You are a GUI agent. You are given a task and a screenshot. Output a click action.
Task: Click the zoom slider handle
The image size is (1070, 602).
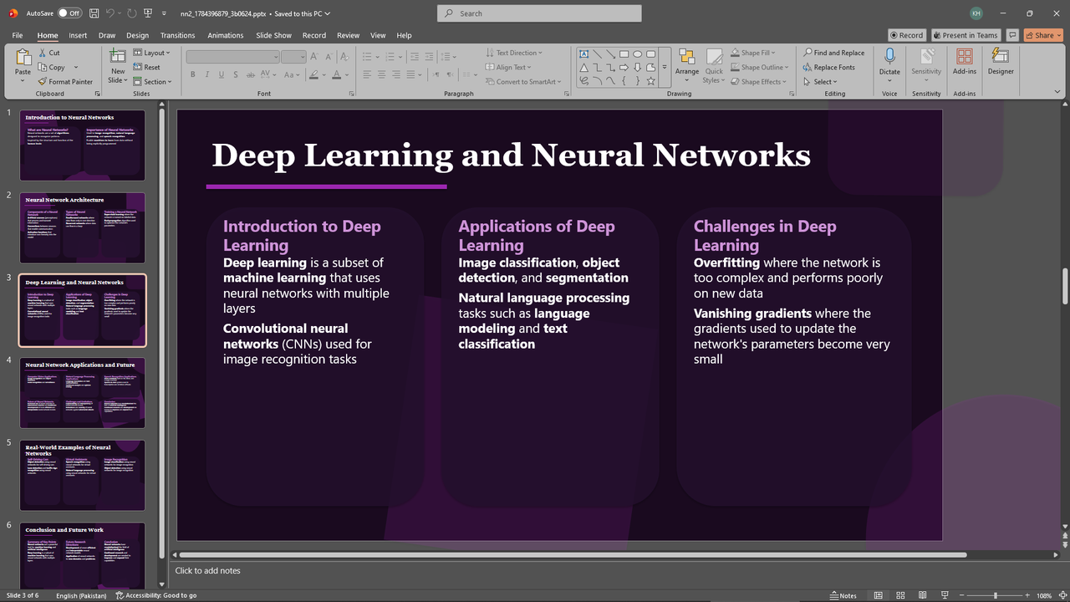[996, 595]
